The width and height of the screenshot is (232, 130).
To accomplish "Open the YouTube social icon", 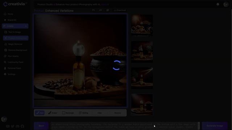I will coord(8,126).
